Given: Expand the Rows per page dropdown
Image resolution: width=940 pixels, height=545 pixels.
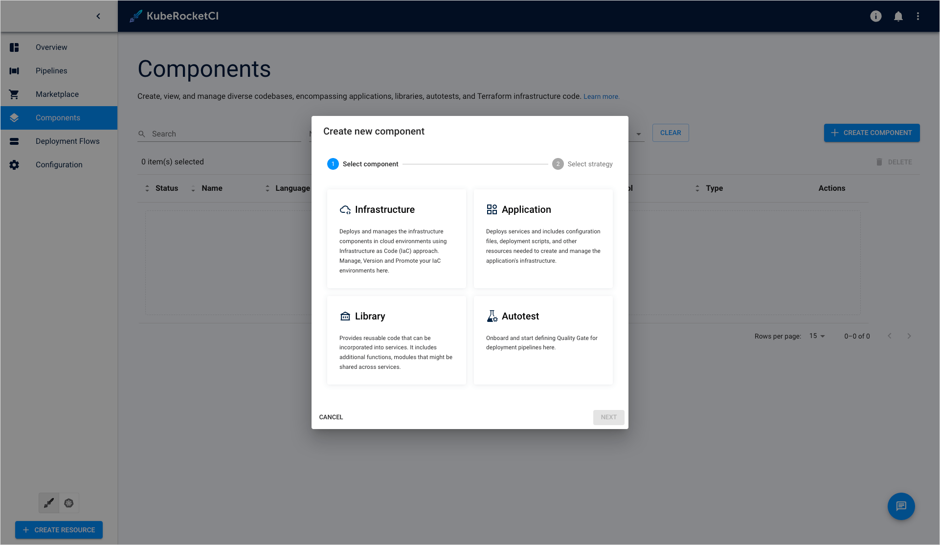Looking at the screenshot, I should (819, 336).
